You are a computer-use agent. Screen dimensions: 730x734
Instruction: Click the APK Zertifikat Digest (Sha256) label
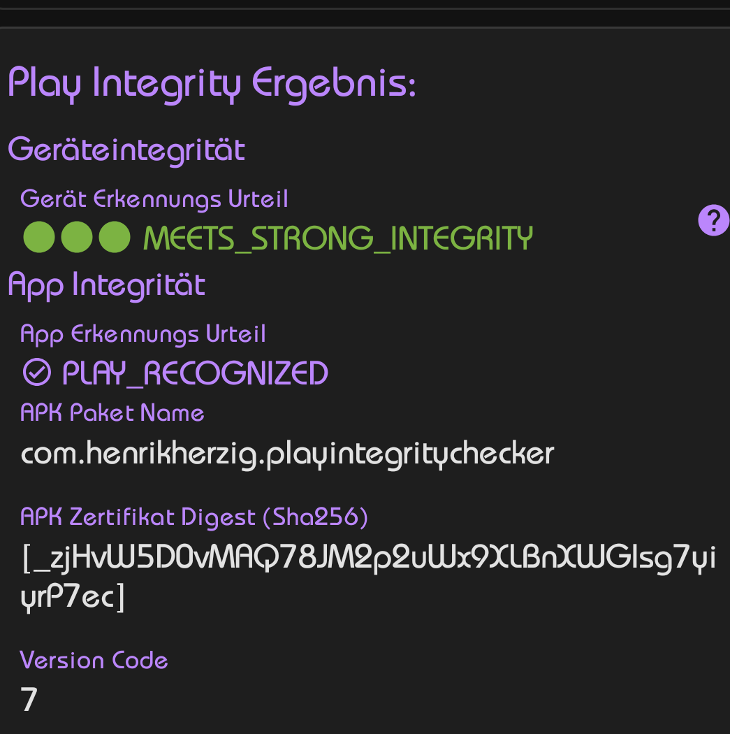[x=194, y=518]
